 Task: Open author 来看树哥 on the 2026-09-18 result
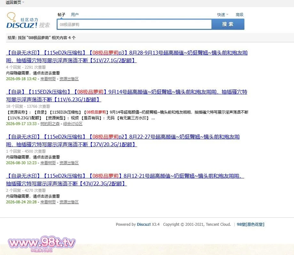pos(48,79)
